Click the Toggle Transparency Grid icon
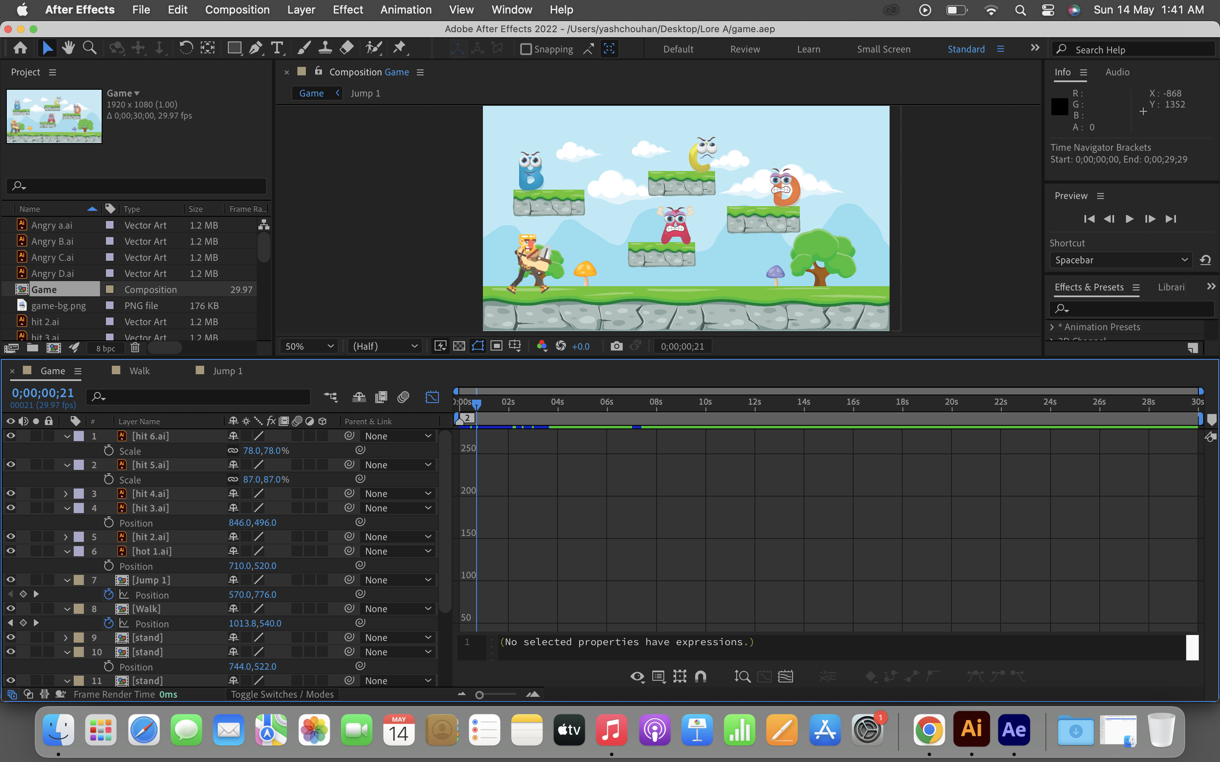1220x762 pixels. point(459,346)
